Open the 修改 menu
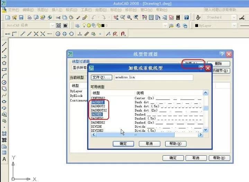Viewport: 249px width, 182px height. (131, 10)
